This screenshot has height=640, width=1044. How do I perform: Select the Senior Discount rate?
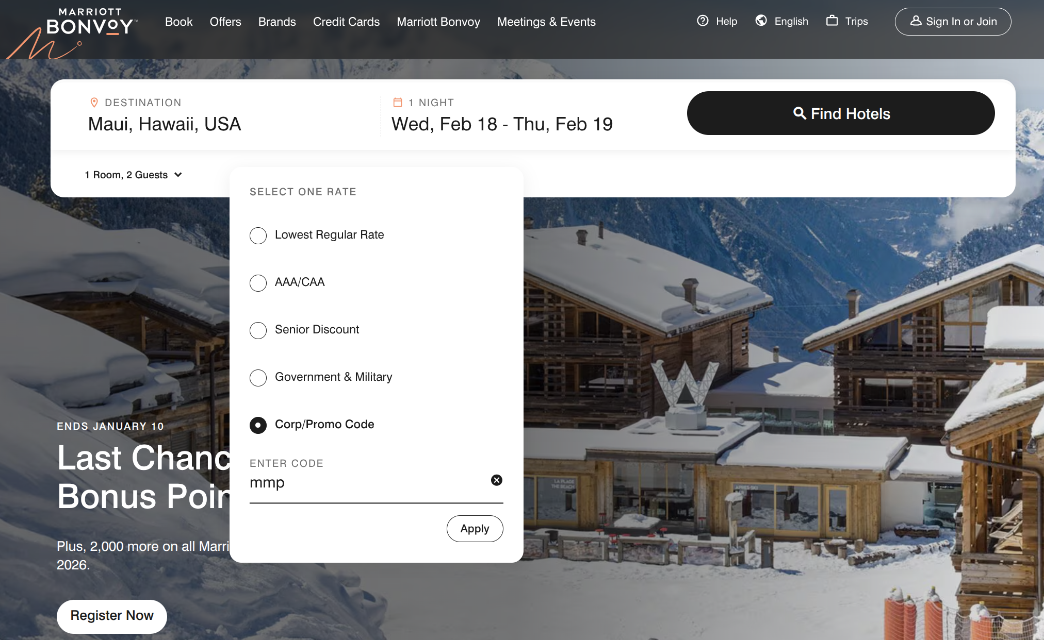pyautogui.click(x=258, y=330)
